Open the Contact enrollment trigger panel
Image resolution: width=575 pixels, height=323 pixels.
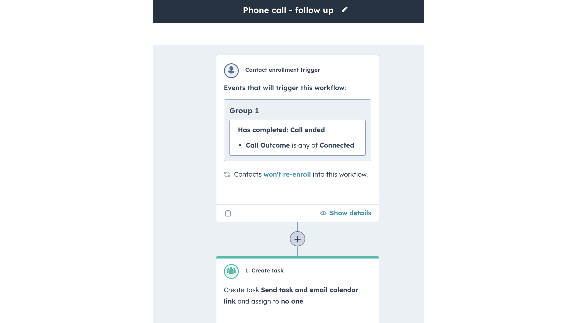[x=282, y=70]
